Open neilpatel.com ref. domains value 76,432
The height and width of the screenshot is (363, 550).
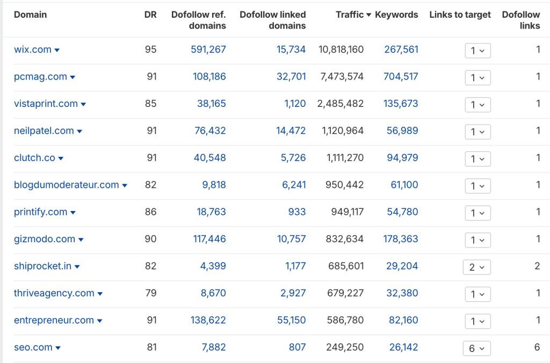click(x=210, y=130)
